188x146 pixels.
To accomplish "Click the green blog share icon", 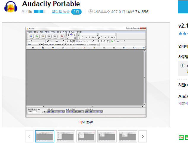I will pyautogui.click(x=181, y=137).
